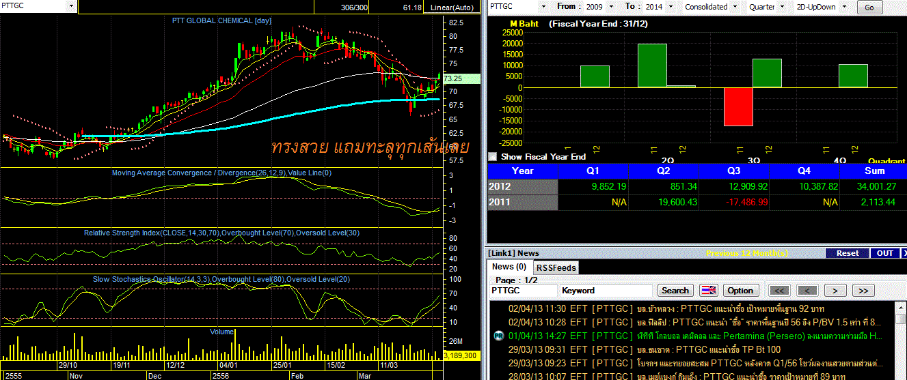Click the OUT button in the News panel

pyautogui.click(x=884, y=253)
